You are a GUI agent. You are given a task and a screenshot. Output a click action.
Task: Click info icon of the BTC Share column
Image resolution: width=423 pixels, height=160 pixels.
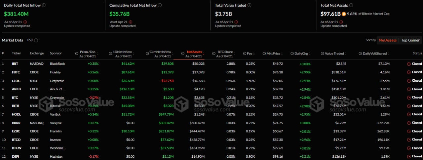coord(213,54)
